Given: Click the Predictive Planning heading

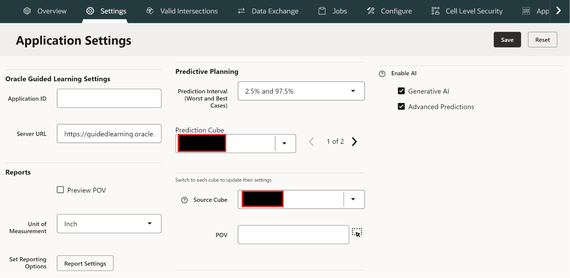Looking at the screenshot, I should click(x=207, y=71).
